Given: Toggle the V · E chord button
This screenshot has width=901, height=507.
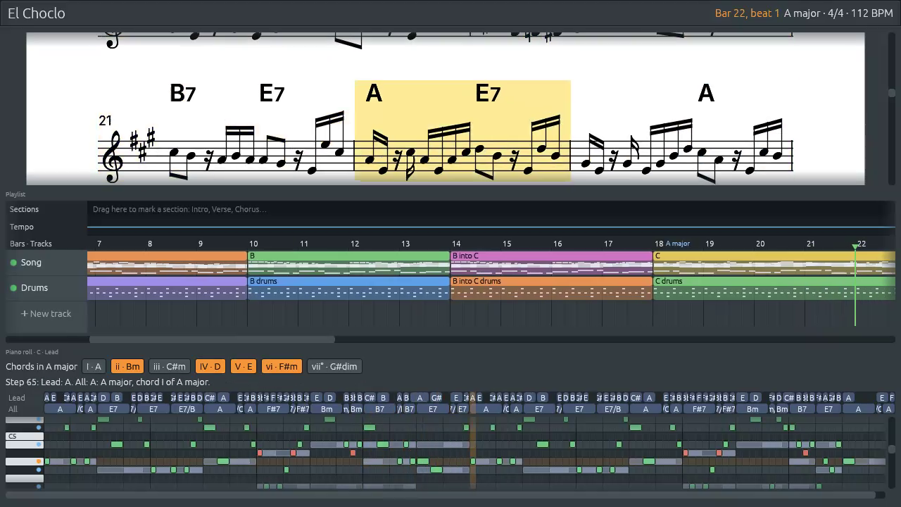Looking at the screenshot, I should point(243,366).
